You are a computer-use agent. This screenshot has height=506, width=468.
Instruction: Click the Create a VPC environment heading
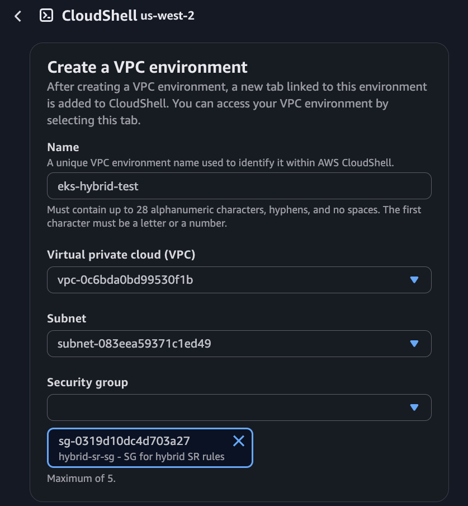point(147,67)
